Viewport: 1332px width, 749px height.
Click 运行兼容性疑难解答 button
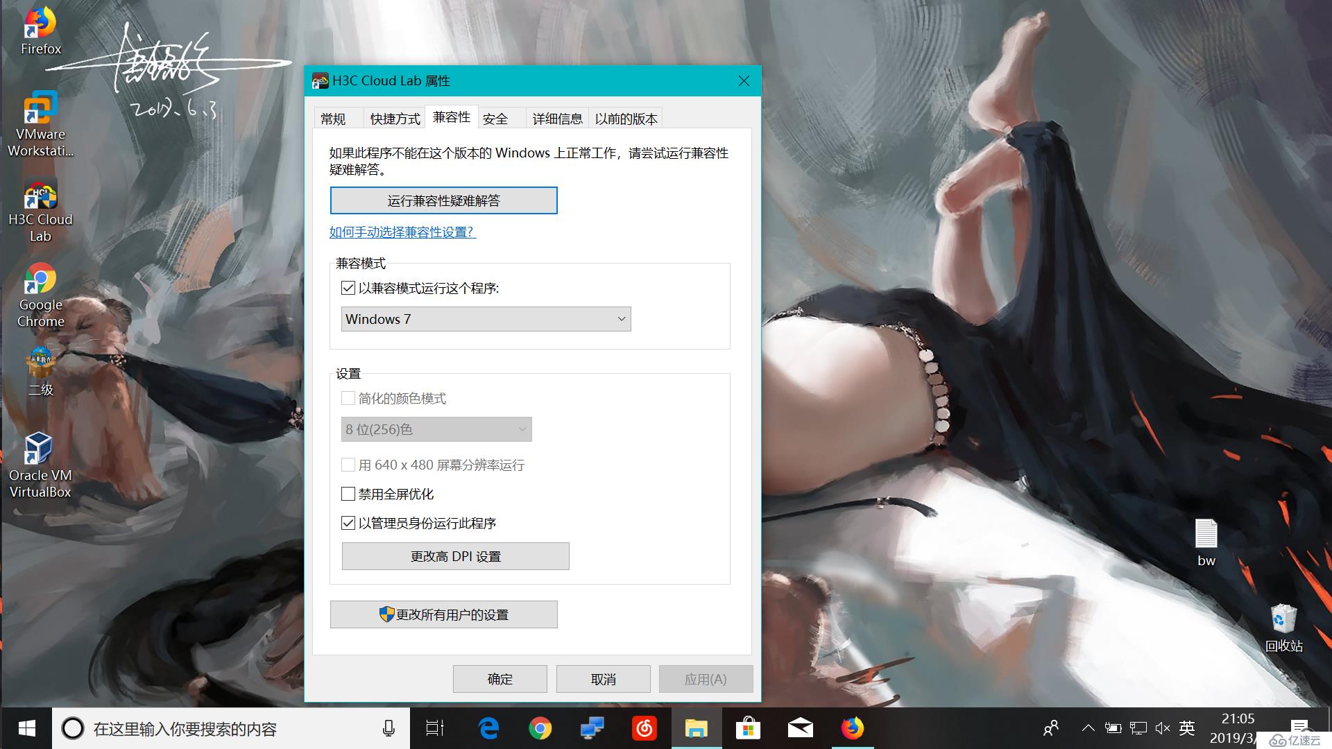(444, 200)
